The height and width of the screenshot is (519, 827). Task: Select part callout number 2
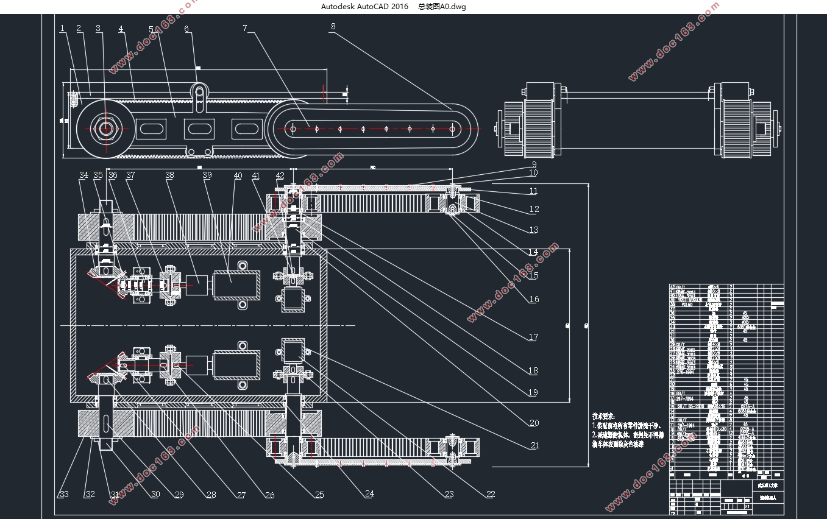(79, 29)
